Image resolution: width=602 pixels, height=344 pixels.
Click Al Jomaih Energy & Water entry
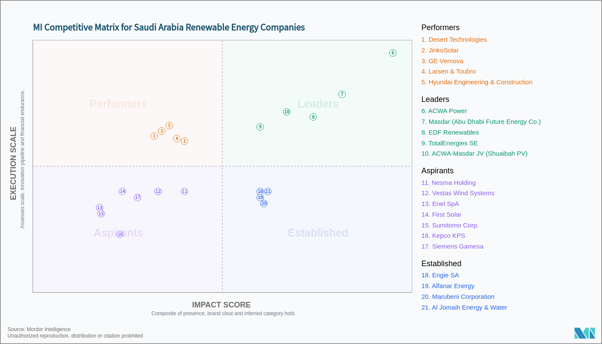pos(464,307)
